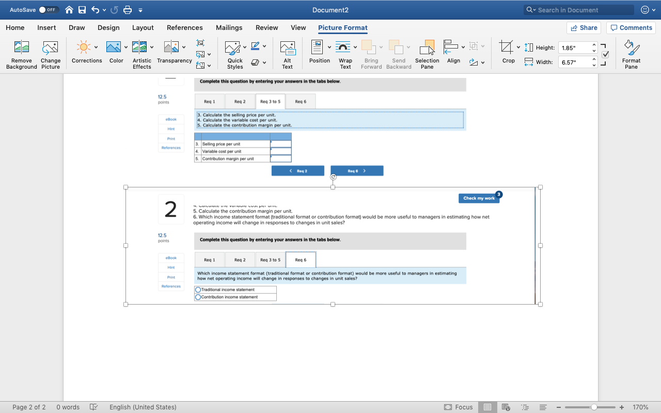Viewport: 661px width, 413px height.
Task: Switch to Draft view
Action: (543, 407)
